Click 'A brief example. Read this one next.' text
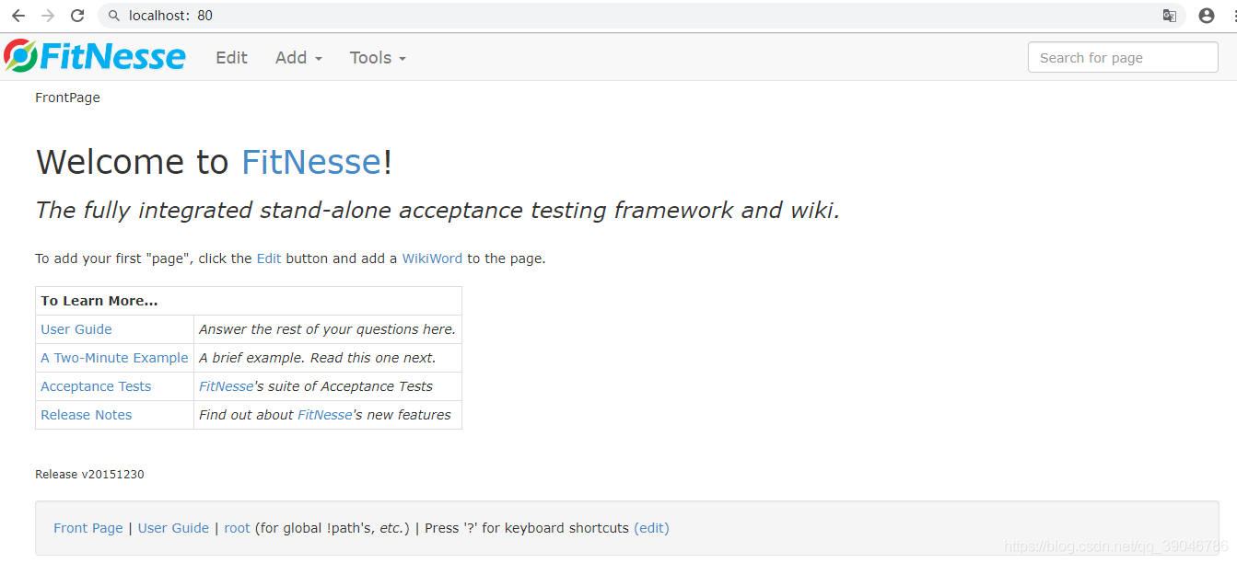1237x563 pixels. (318, 358)
